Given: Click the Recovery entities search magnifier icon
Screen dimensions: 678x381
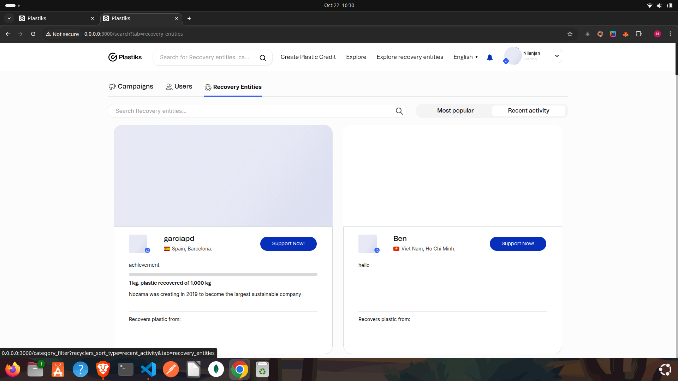Looking at the screenshot, I should click(399, 111).
